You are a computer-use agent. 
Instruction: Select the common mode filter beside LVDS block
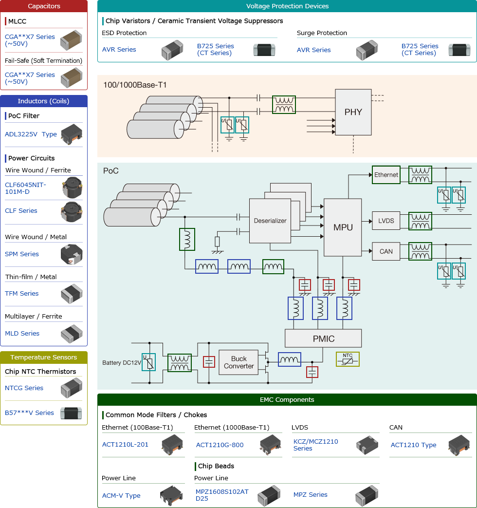click(x=420, y=221)
